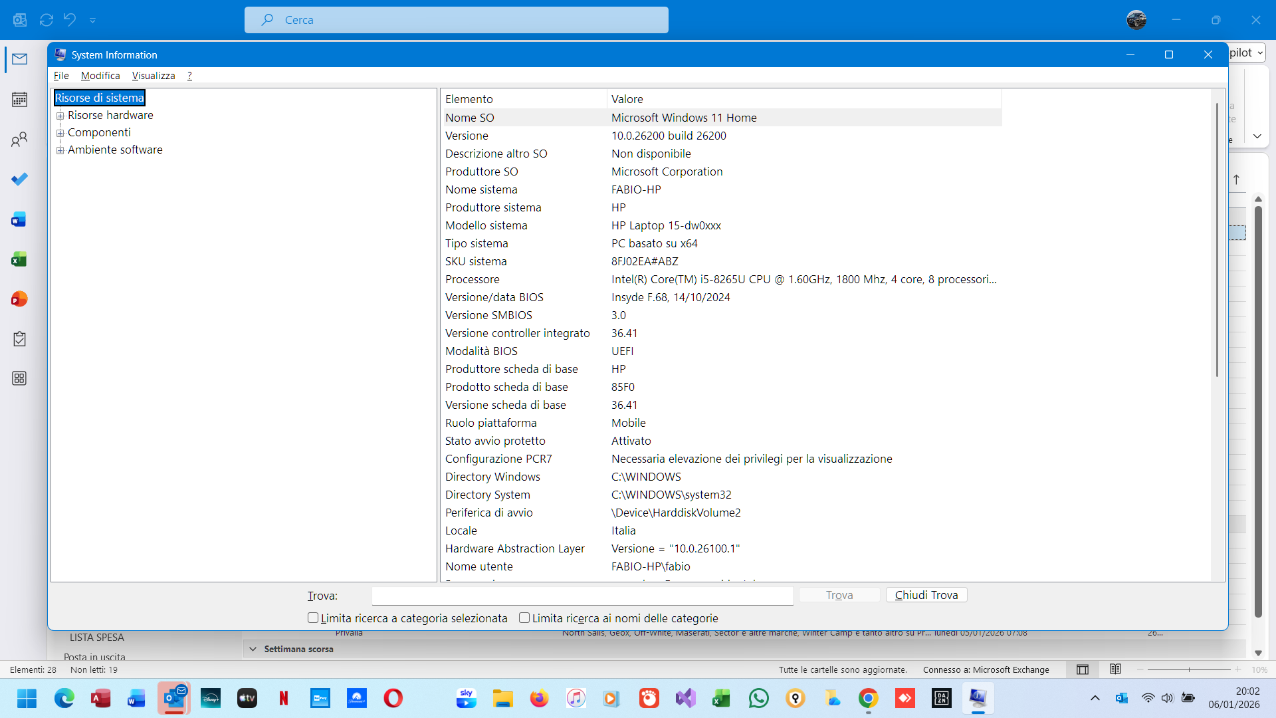Click the Outlook sync refresh icon
The height and width of the screenshot is (718, 1276).
46,20
